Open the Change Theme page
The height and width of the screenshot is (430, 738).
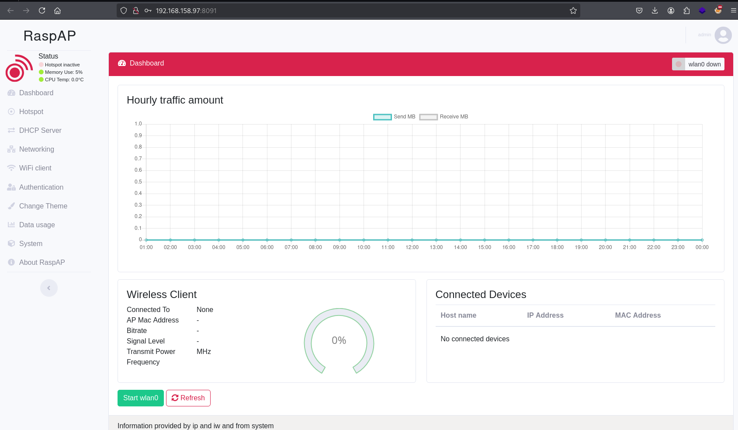tap(43, 206)
